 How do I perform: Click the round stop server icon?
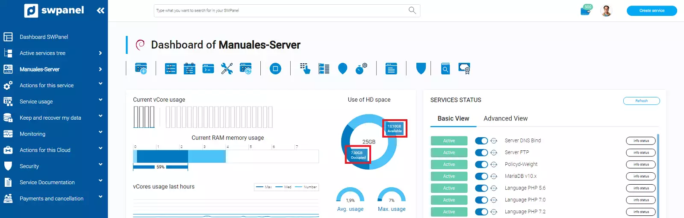point(275,68)
